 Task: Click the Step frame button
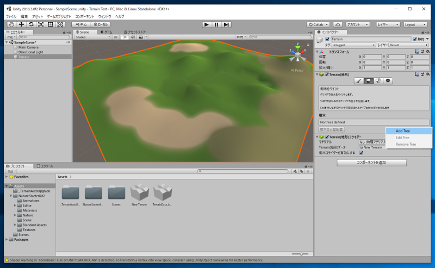[x=226, y=24]
